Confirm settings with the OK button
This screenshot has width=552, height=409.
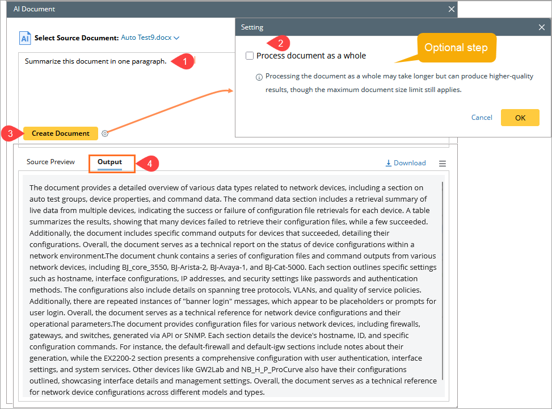click(x=520, y=118)
